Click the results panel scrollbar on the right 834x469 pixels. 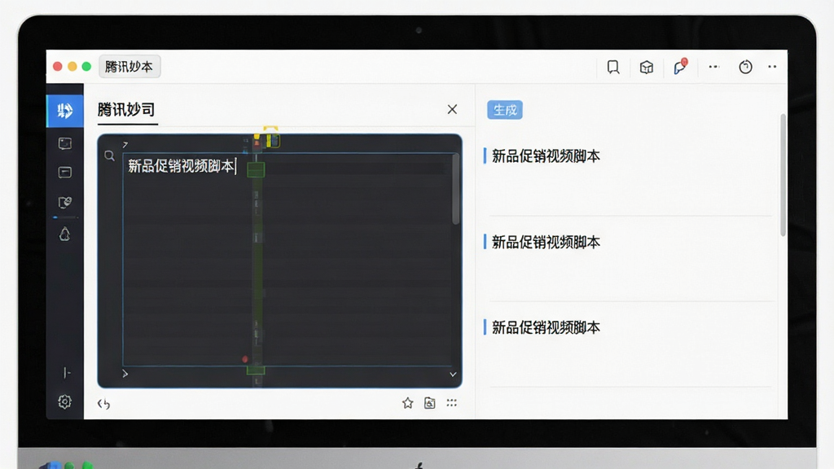tap(783, 176)
